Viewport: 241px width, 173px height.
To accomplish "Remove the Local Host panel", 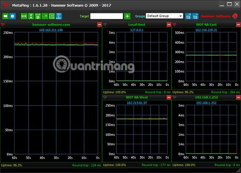I will click(x=169, y=24).
